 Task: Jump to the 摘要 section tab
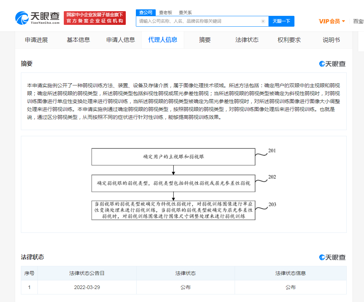tap(205, 40)
